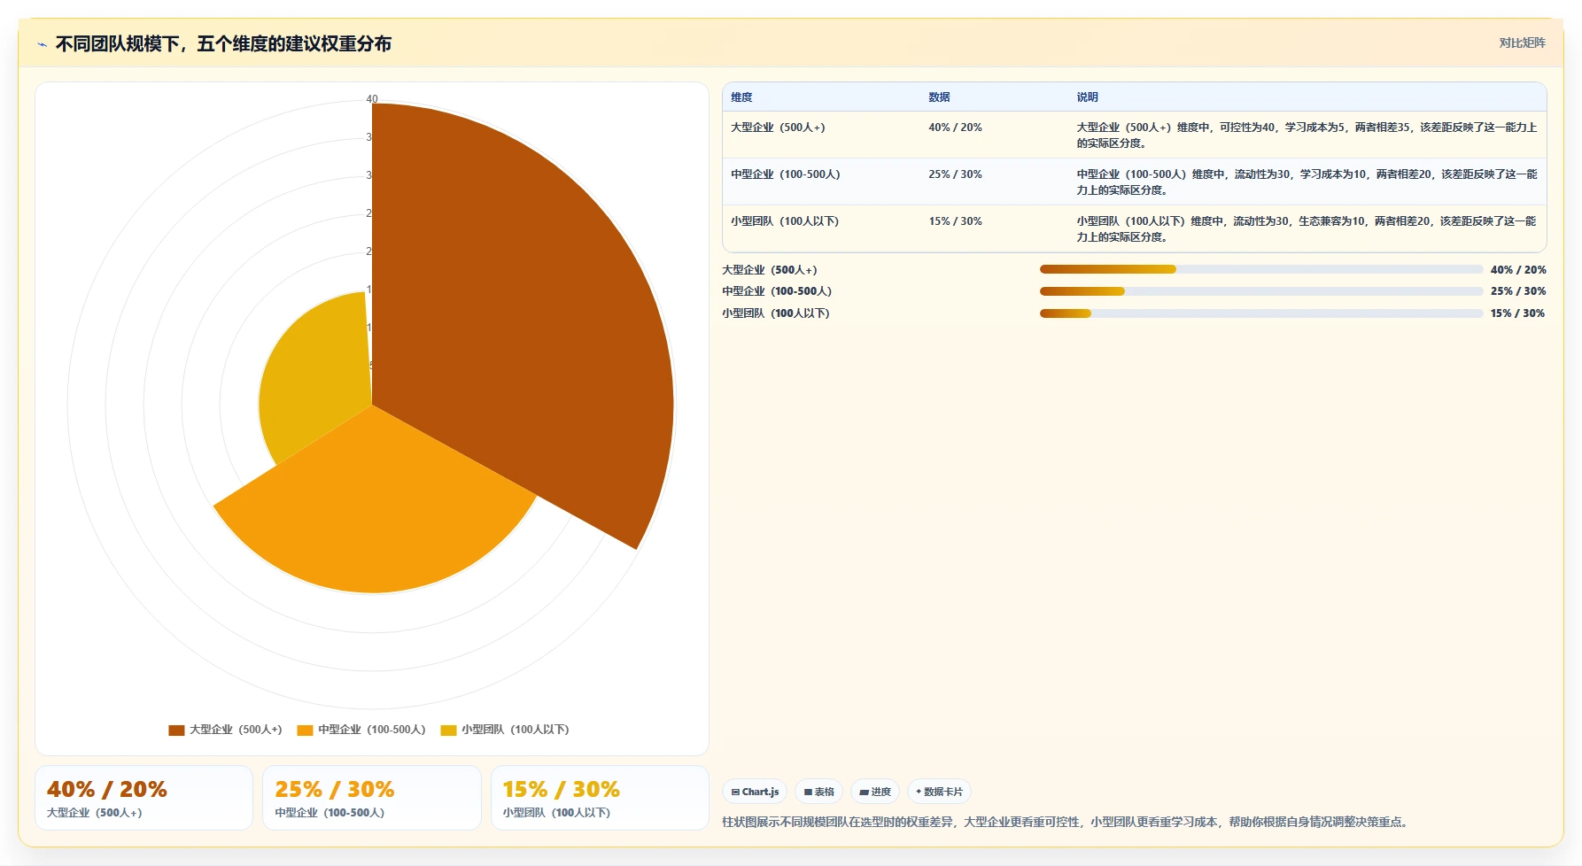This screenshot has height=866, width=1582.
Task: Toggle 中型企业（100-500人）legend swatch
Action: pyautogui.click(x=305, y=731)
